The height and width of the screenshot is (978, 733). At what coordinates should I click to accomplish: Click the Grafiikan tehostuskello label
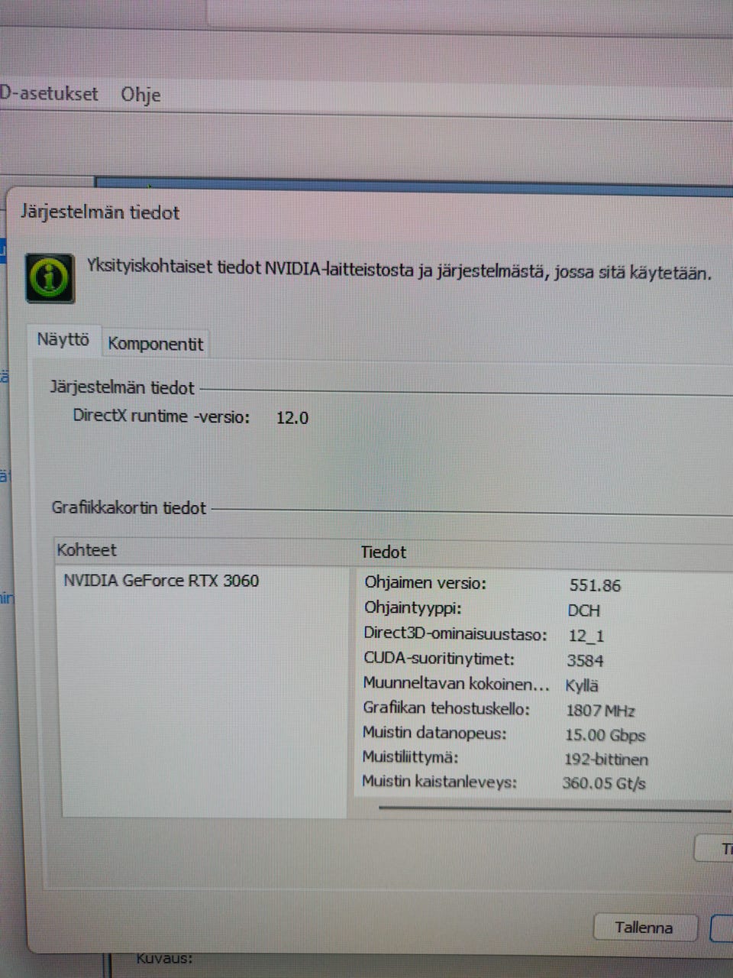[x=446, y=708]
